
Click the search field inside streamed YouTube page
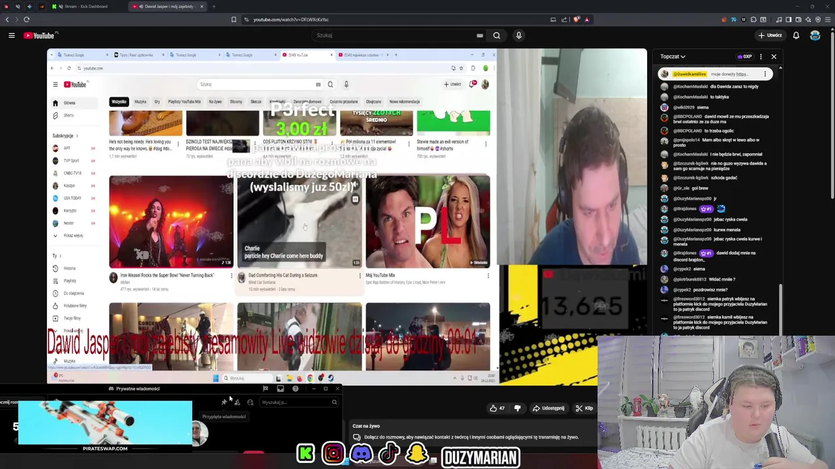[x=259, y=84]
